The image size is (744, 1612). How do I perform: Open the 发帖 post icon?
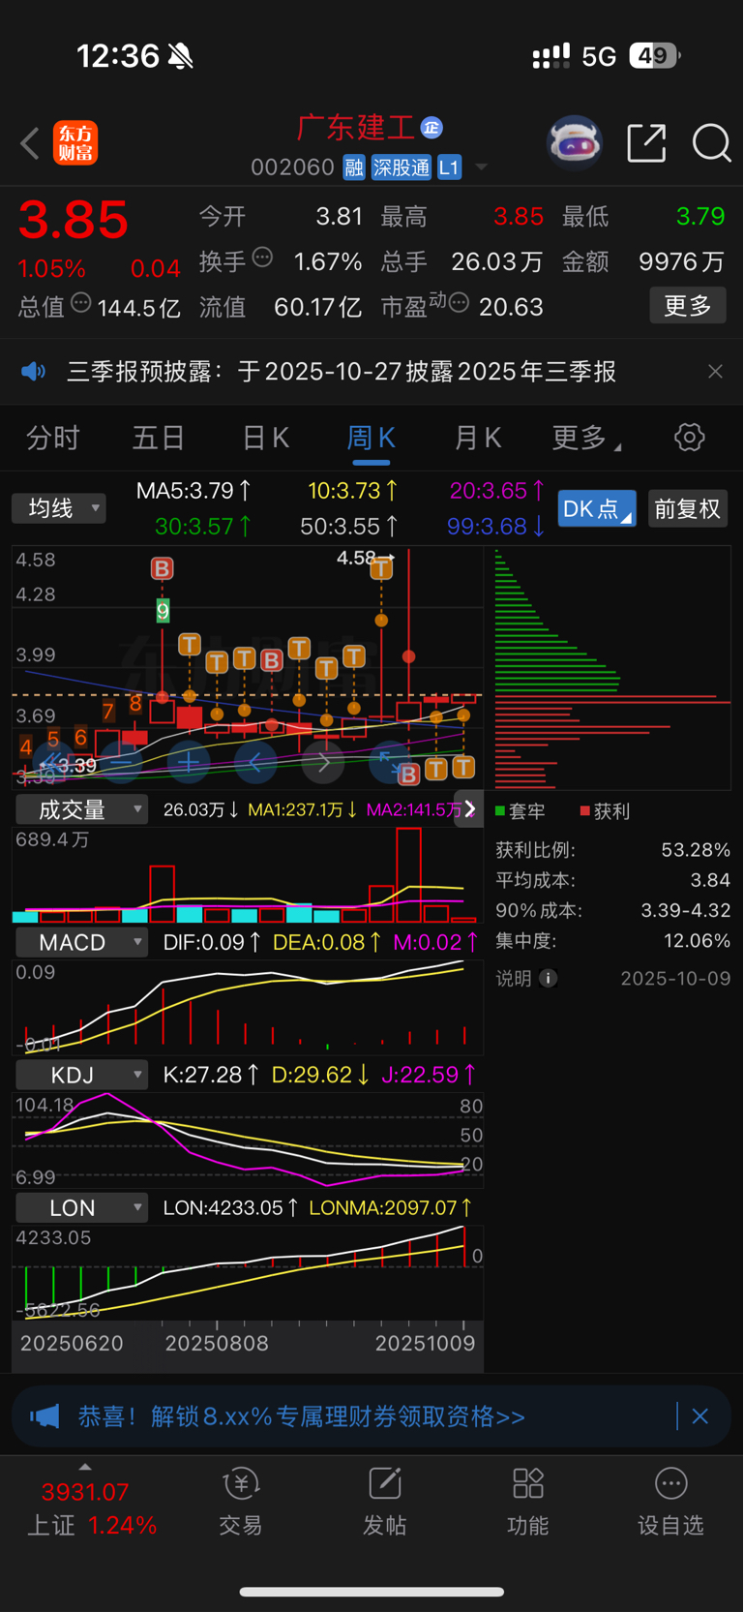(x=384, y=1483)
